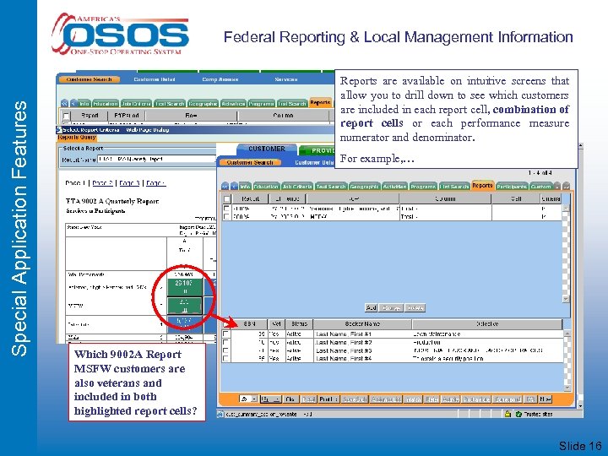Click the right tab-scroll arrow after Custom tab
Viewport: 608px width, 456px height.
557,186
